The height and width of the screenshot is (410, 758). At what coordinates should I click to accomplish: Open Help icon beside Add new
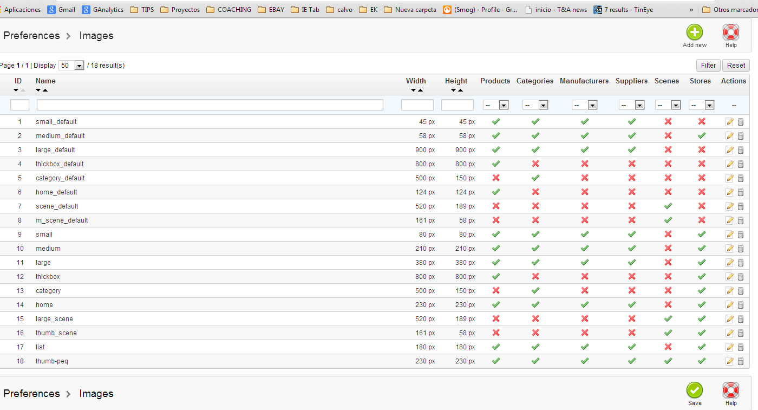click(731, 32)
